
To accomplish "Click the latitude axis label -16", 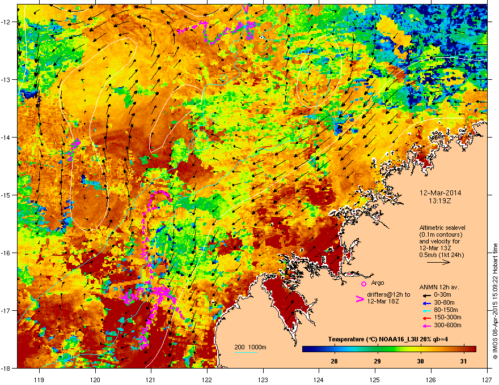I will (6, 253).
